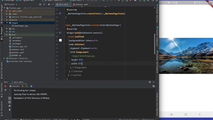Screen dimensions: 213x120
Task: Open Flutter Performance side tool window
Action: point(157,62)
